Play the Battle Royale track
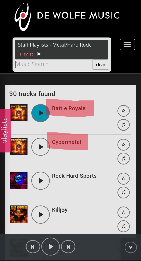141x261 pixels. coord(41,113)
